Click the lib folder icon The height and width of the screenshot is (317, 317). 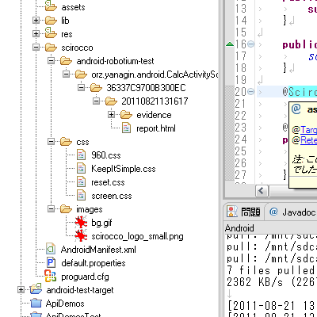(51, 21)
